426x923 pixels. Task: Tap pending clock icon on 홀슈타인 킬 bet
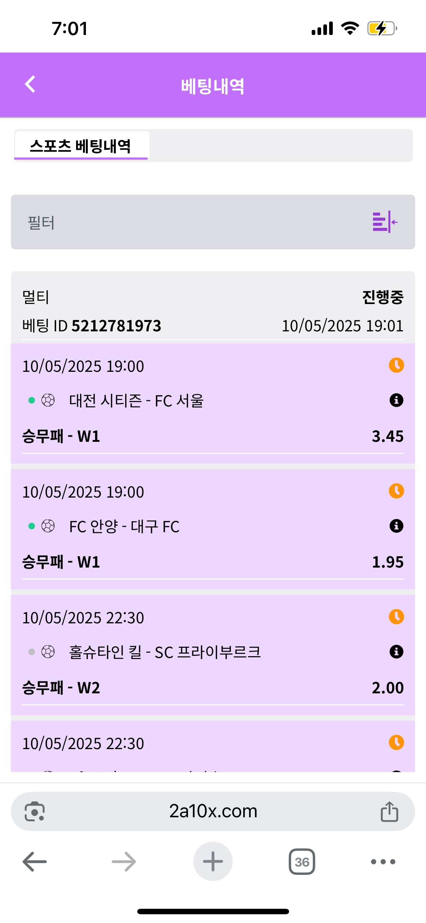click(x=396, y=617)
